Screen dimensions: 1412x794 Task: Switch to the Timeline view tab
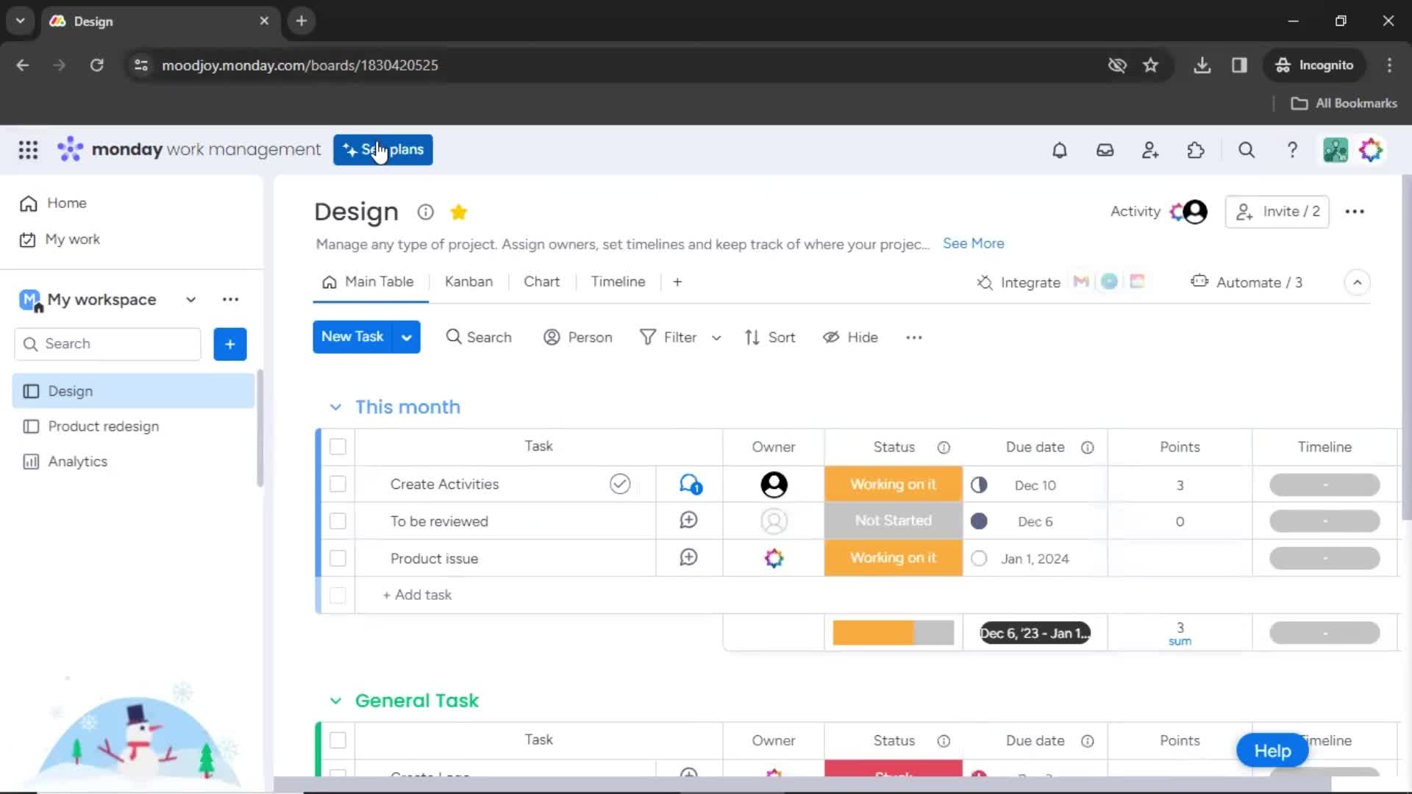pos(618,282)
